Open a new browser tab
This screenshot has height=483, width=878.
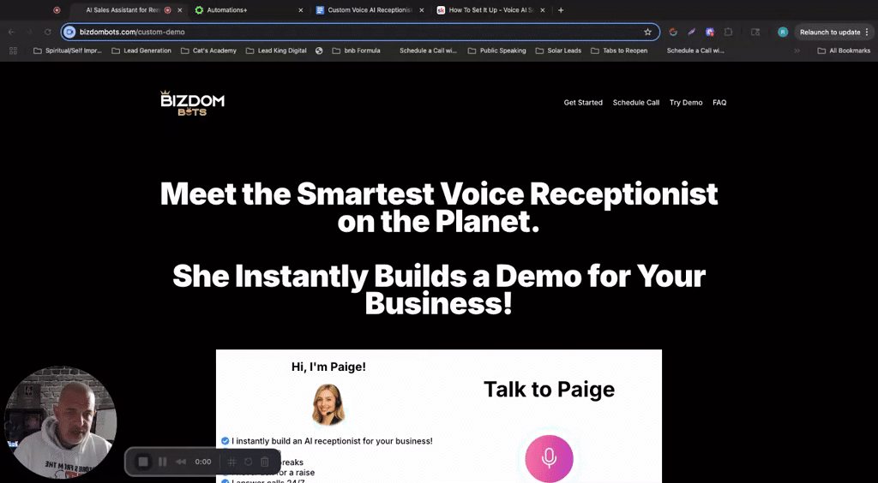[x=561, y=10]
